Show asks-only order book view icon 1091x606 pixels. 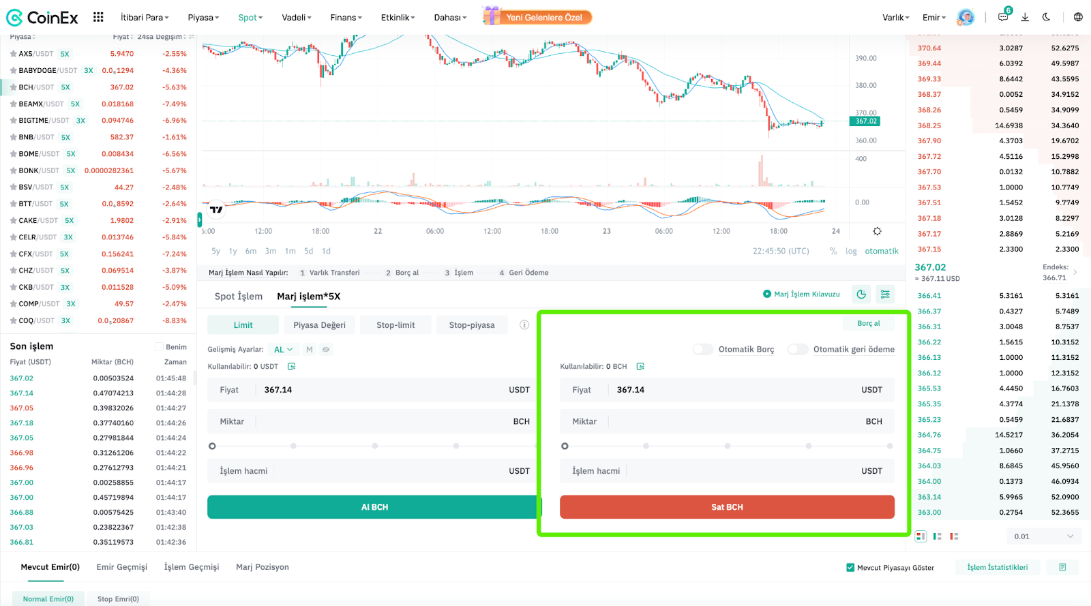(954, 536)
